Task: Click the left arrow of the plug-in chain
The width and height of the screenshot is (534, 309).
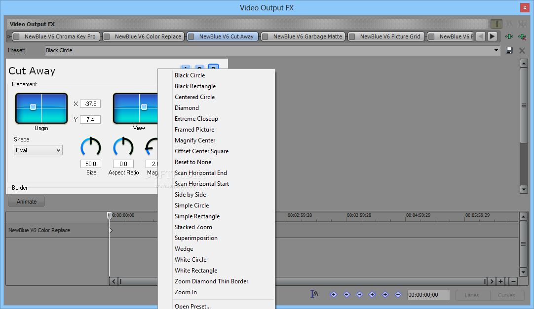Action: pyautogui.click(x=481, y=36)
